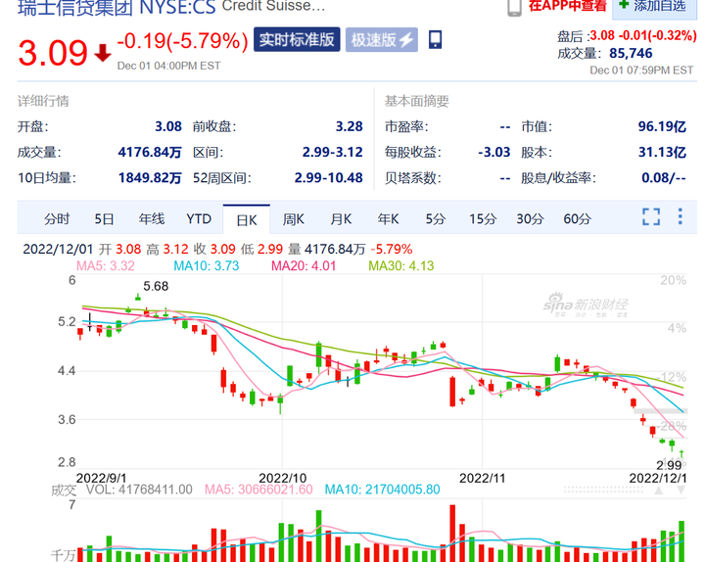Click the up triangle chart zoom arrow
This screenshot has height=562, width=705.
[659, 491]
